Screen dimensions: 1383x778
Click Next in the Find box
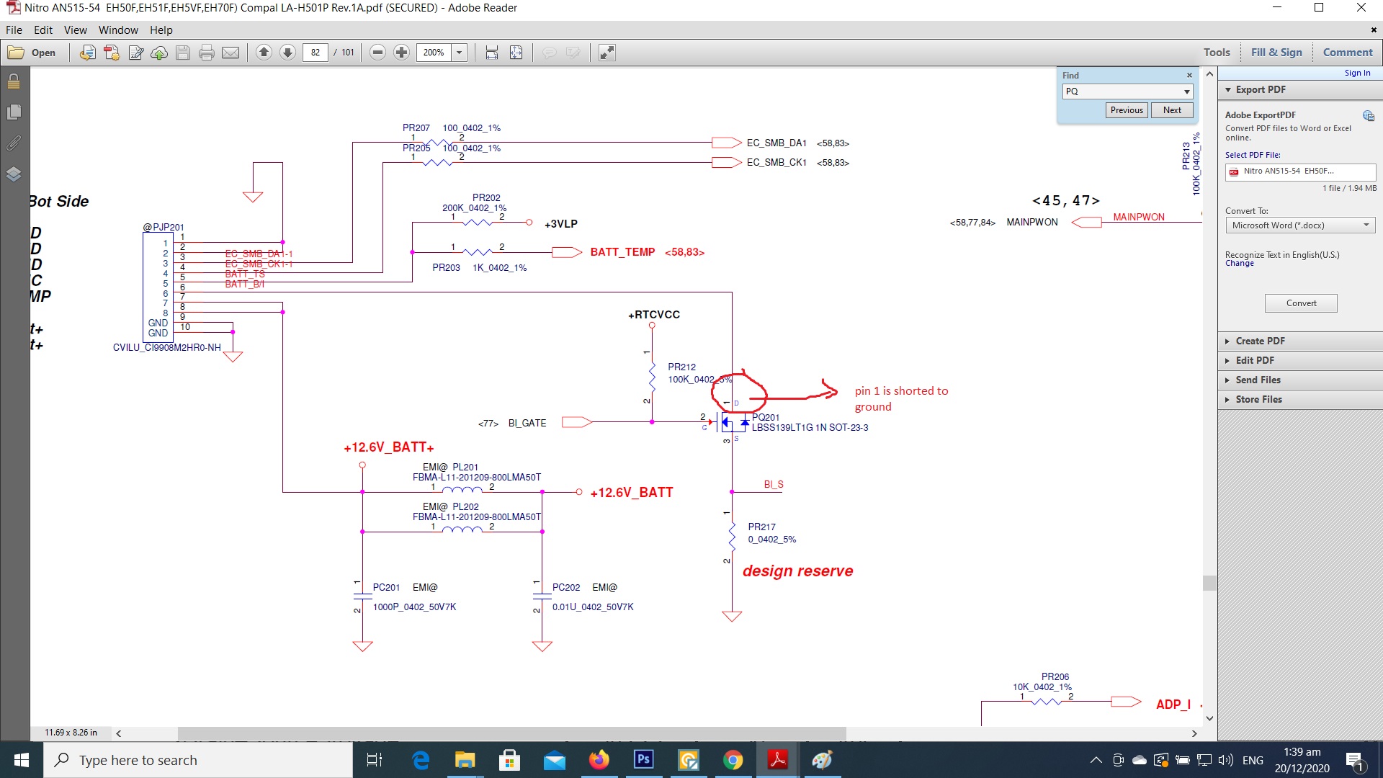[1172, 110]
